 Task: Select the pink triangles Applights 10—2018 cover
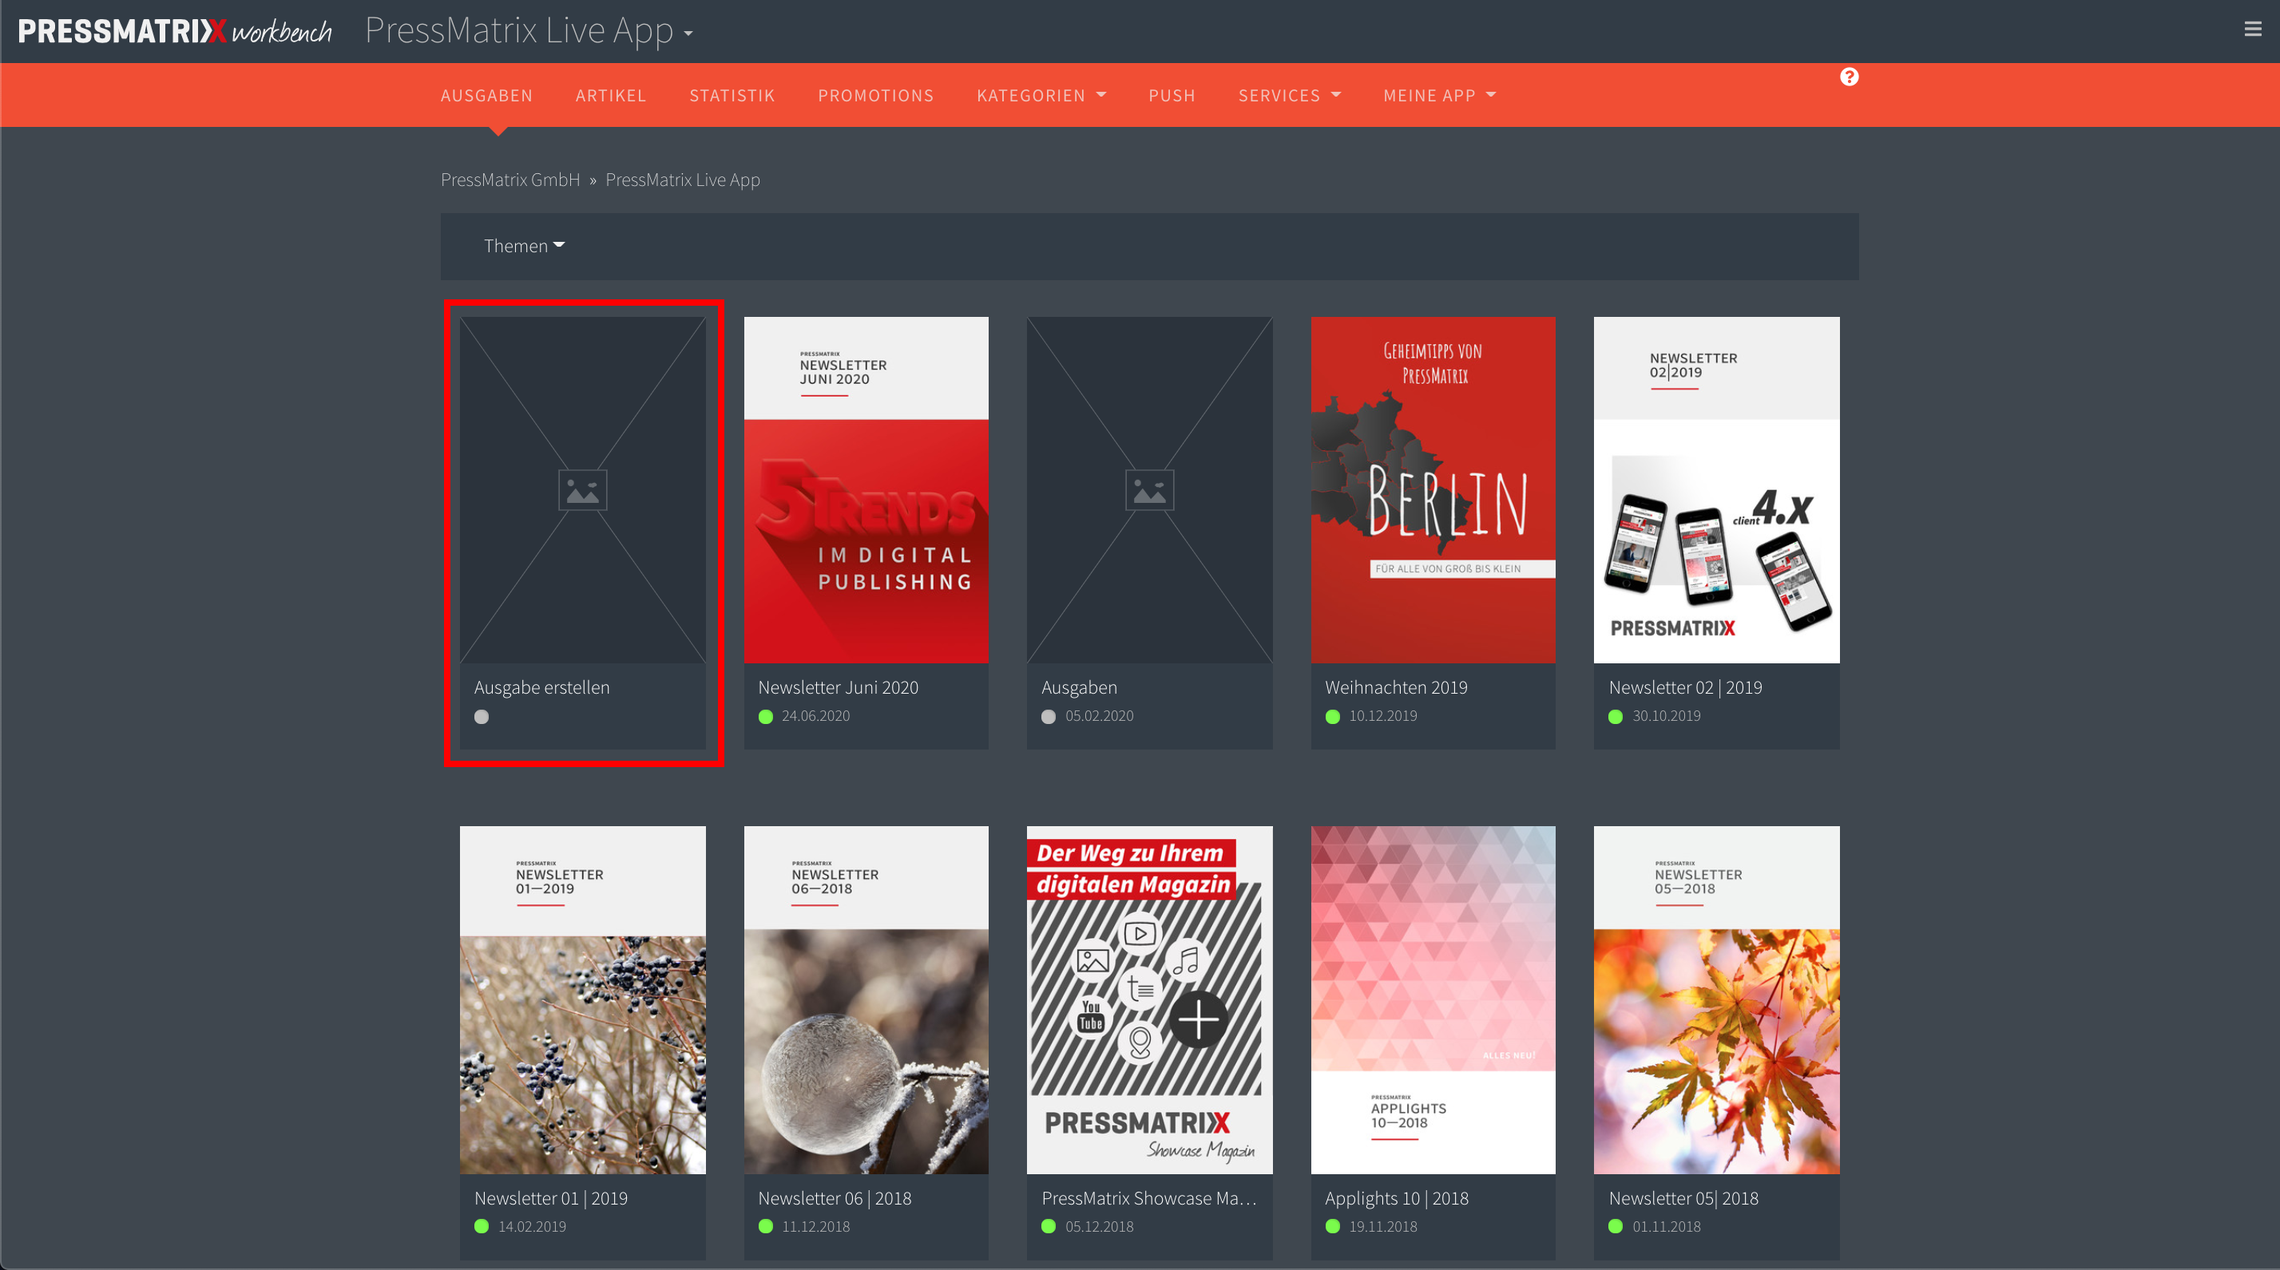point(1433,999)
